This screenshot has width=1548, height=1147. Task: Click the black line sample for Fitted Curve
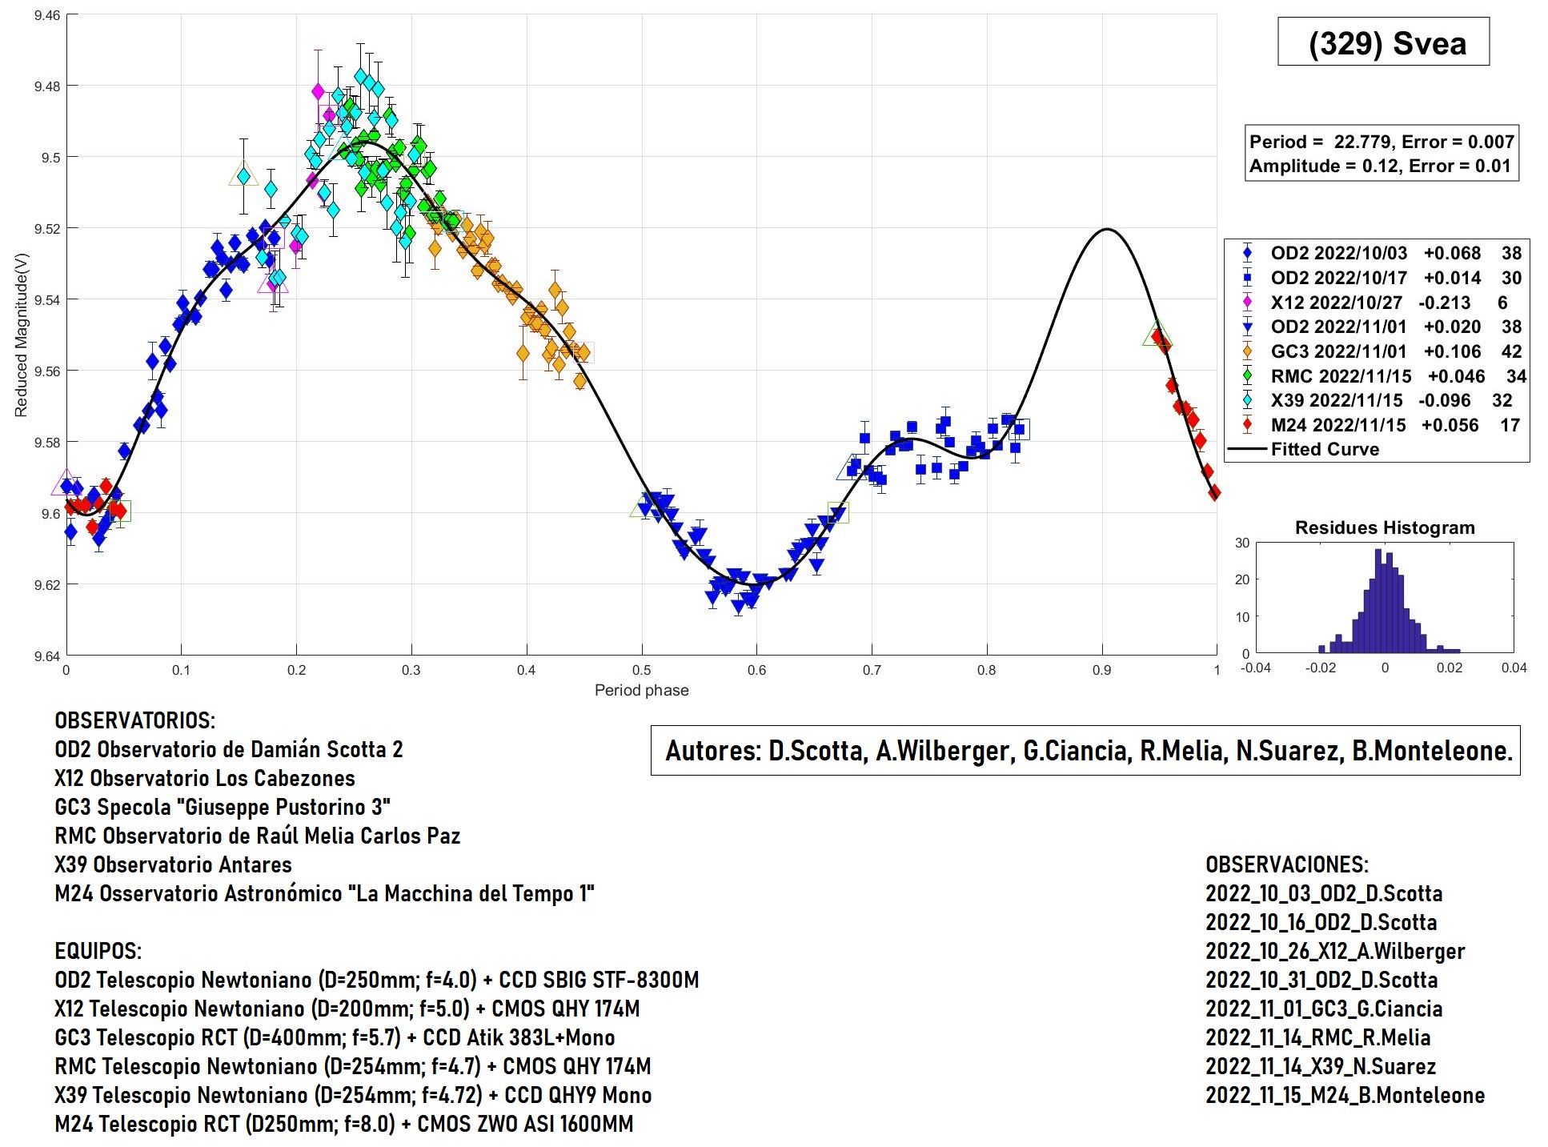[1247, 450]
